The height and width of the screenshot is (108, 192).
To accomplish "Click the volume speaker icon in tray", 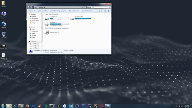I will (x=177, y=106).
